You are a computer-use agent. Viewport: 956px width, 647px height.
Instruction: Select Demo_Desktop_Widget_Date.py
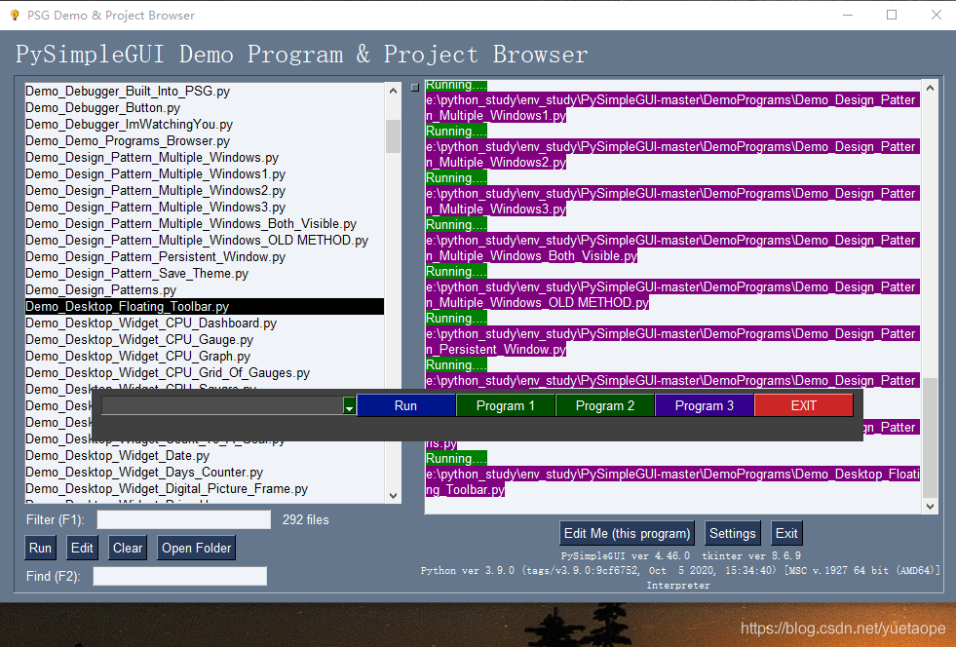tap(205, 455)
